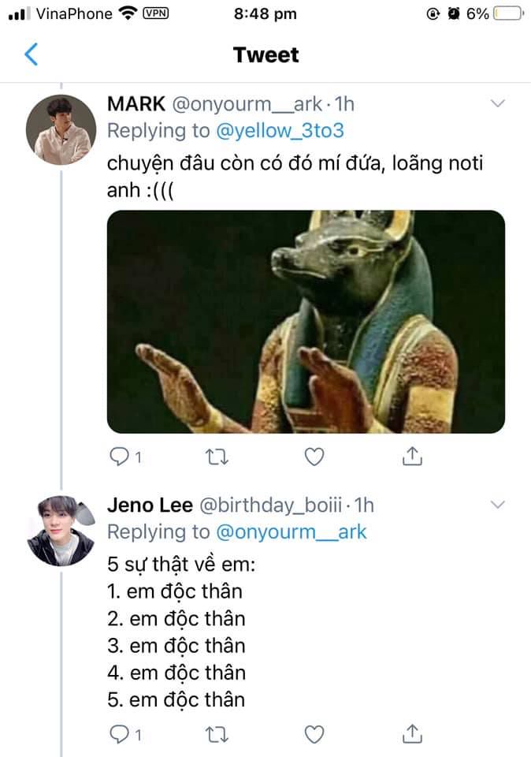Open the @onyourm__ark mention link
This screenshot has height=757, width=531.
[x=291, y=531]
